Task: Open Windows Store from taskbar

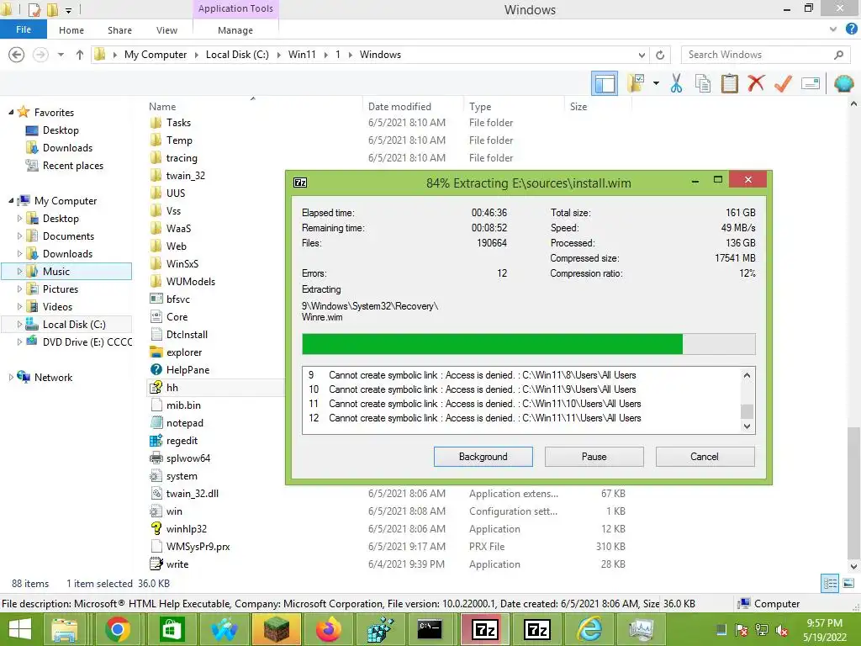Action: click(172, 629)
